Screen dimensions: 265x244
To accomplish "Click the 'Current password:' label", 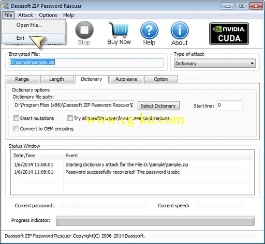I will point(34,206).
